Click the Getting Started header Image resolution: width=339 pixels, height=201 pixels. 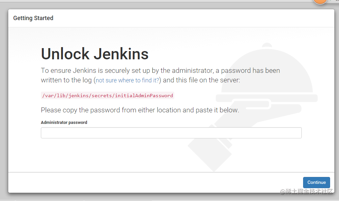[33, 18]
